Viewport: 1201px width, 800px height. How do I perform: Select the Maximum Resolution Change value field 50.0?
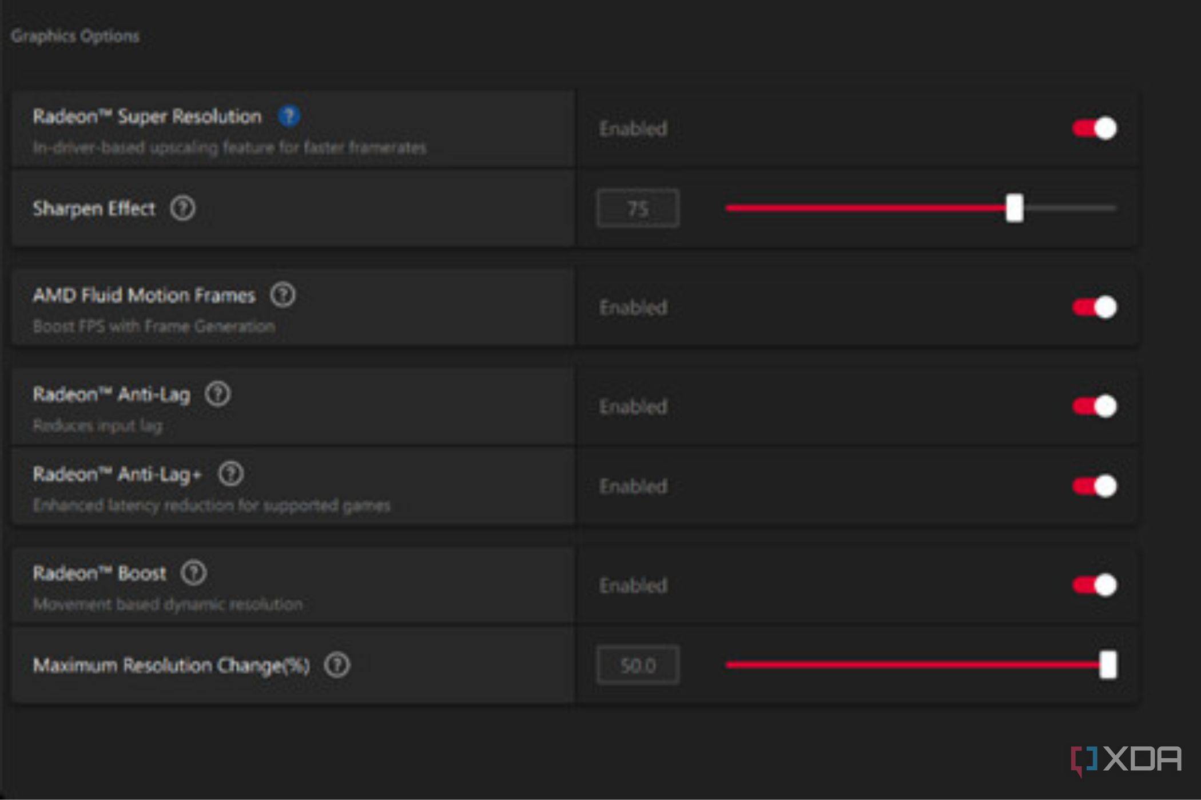[638, 665]
